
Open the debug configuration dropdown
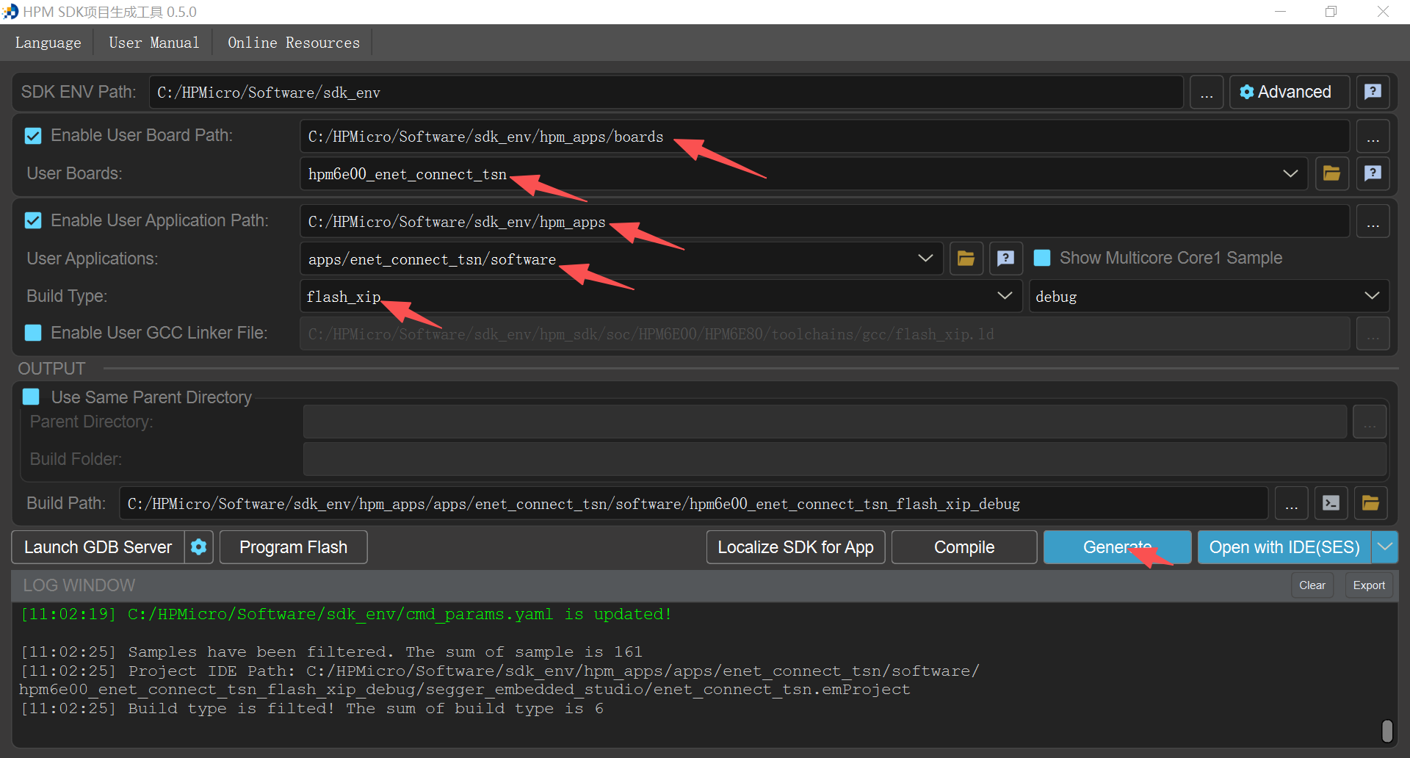coord(1209,296)
